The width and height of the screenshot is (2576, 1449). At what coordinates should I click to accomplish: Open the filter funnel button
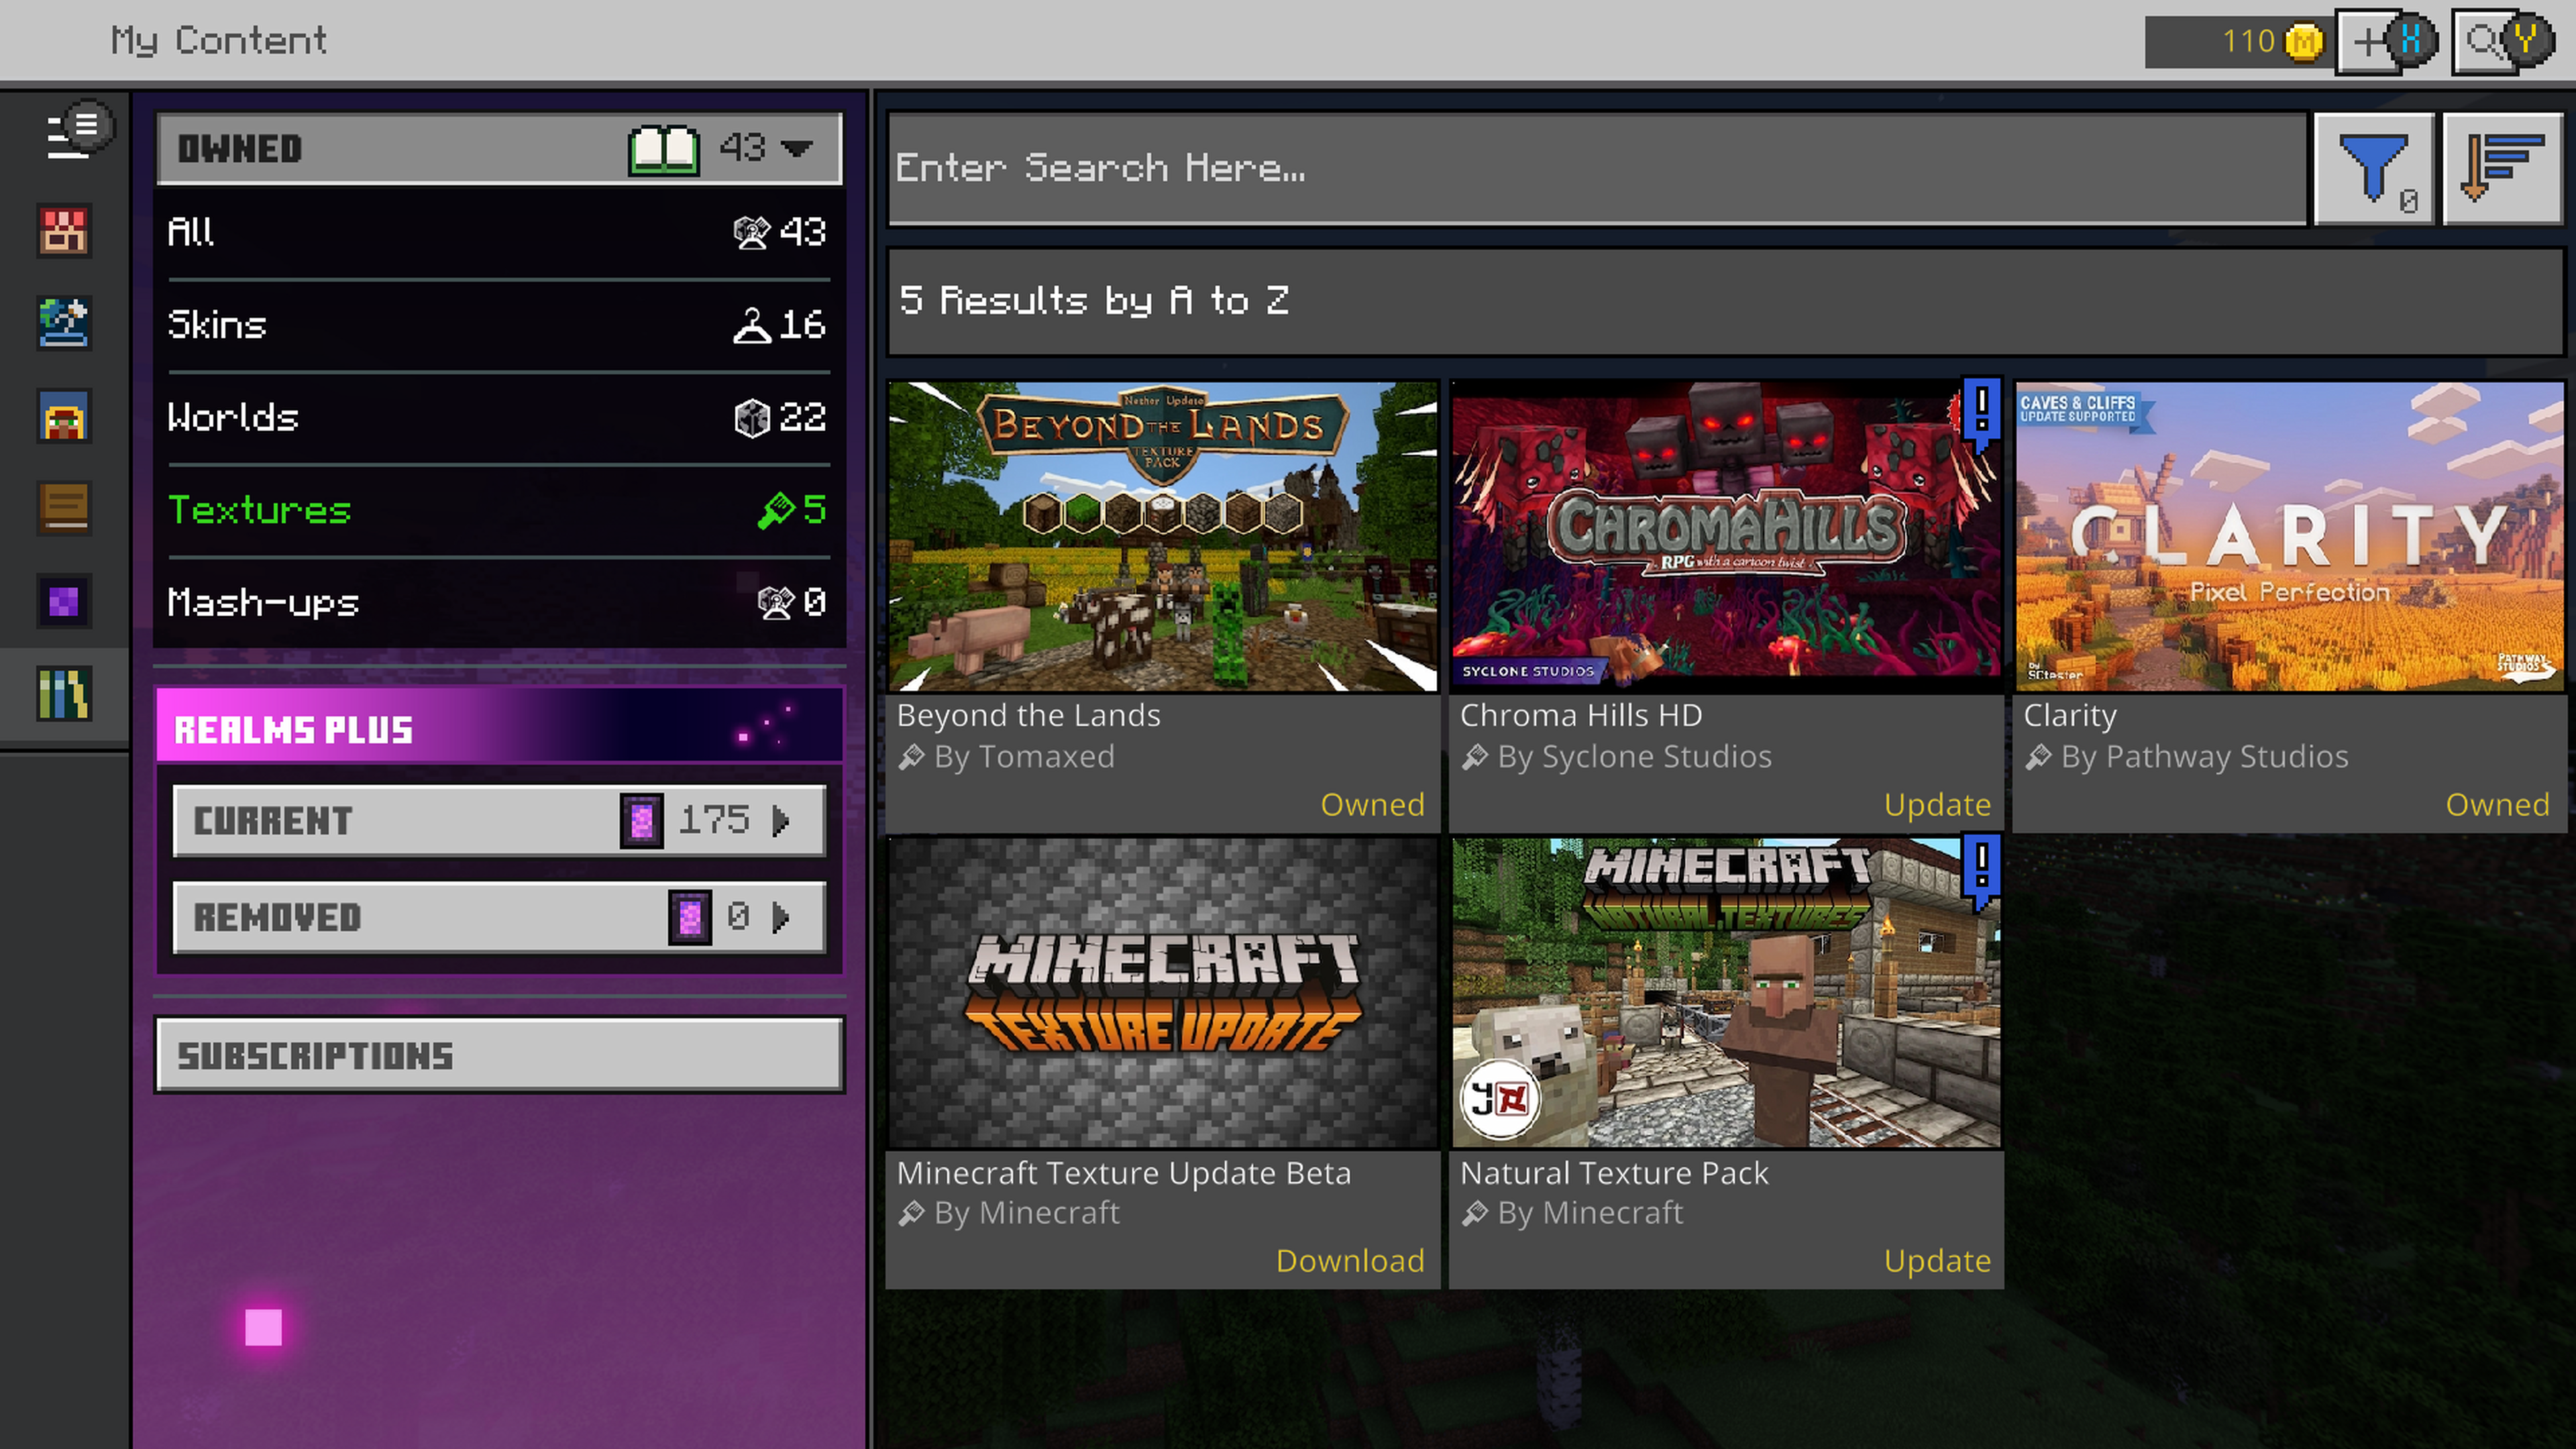(x=2374, y=169)
